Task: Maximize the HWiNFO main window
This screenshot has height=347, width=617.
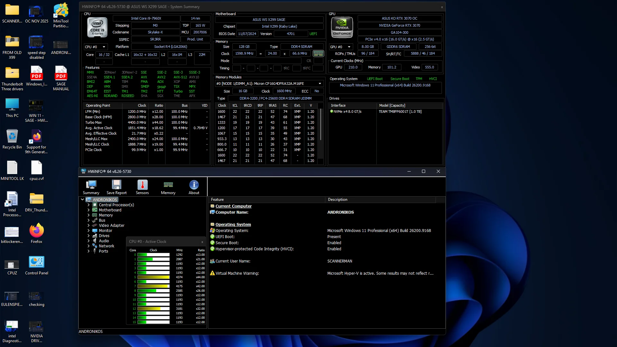Action: click(x=424, y=171)
